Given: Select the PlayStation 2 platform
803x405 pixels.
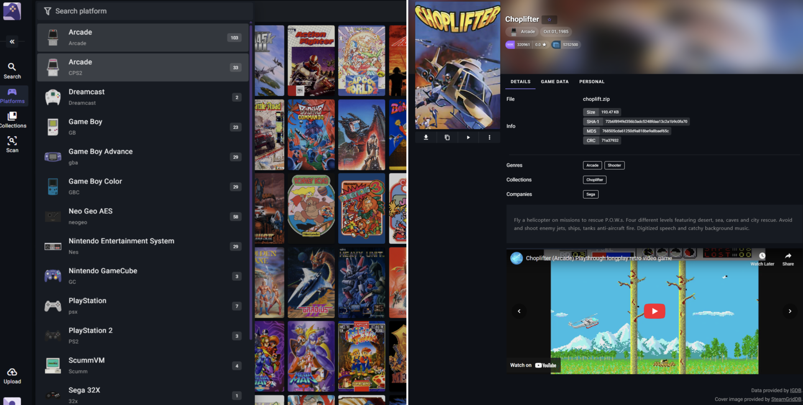Looking at the screenshot, I should [x=143, y=336].
